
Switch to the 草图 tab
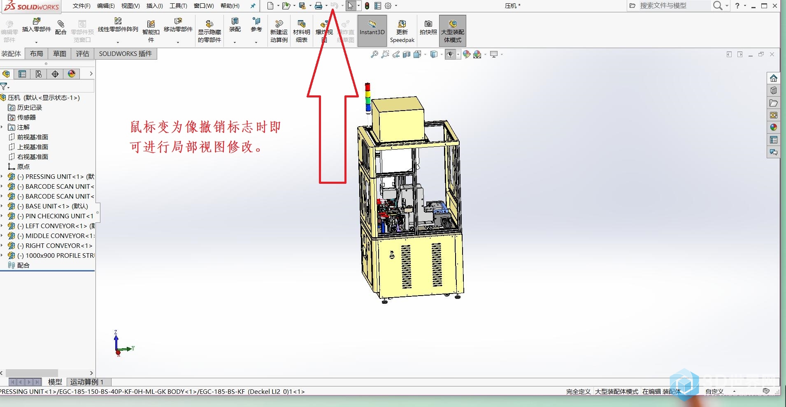coord(60,54)
